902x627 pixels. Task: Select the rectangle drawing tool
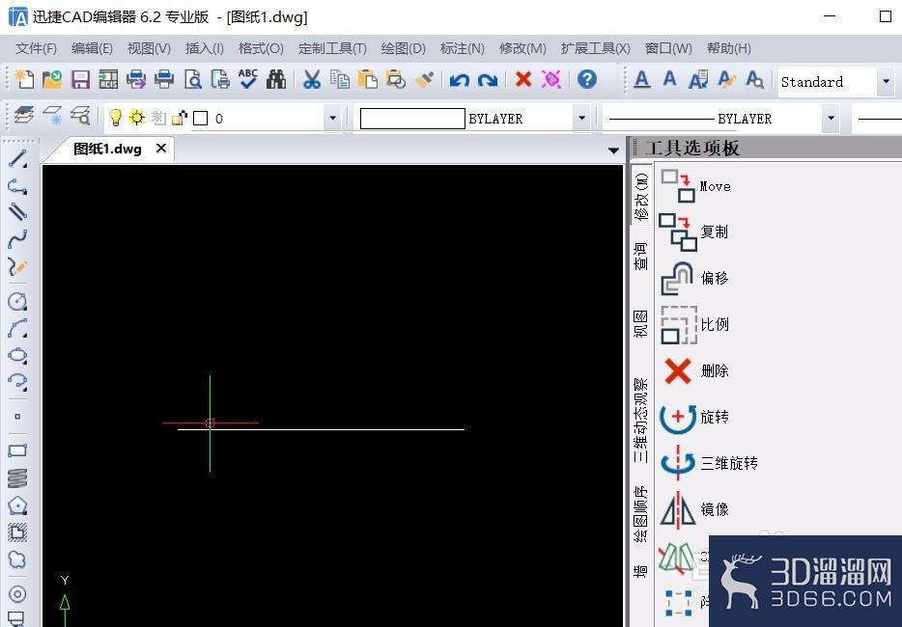coord(17,450)
